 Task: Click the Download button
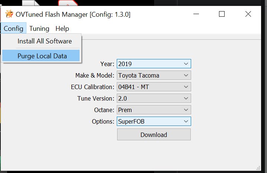pos(154,134)
